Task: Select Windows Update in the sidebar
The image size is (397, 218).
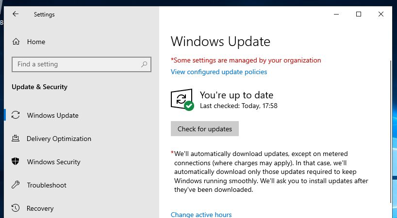Action: pyautogui.click(x=53, y=115)
